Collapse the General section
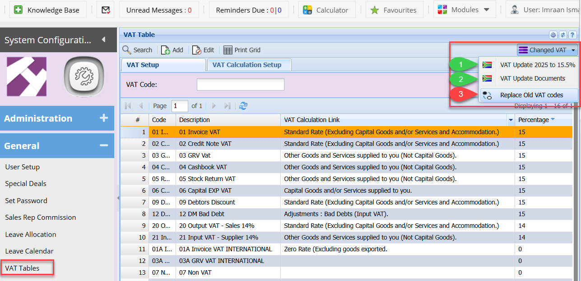The height and width of the screenshot is (281, 581). (x=103, y=146)
